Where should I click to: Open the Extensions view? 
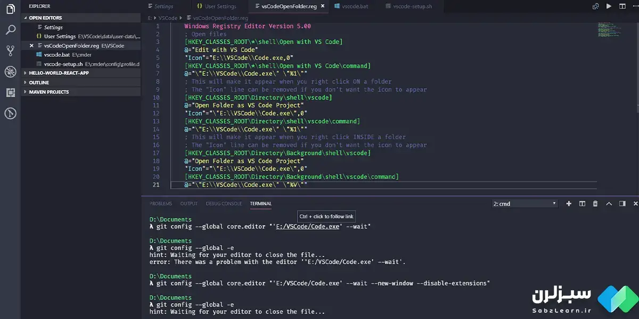(x=10, y=93)
